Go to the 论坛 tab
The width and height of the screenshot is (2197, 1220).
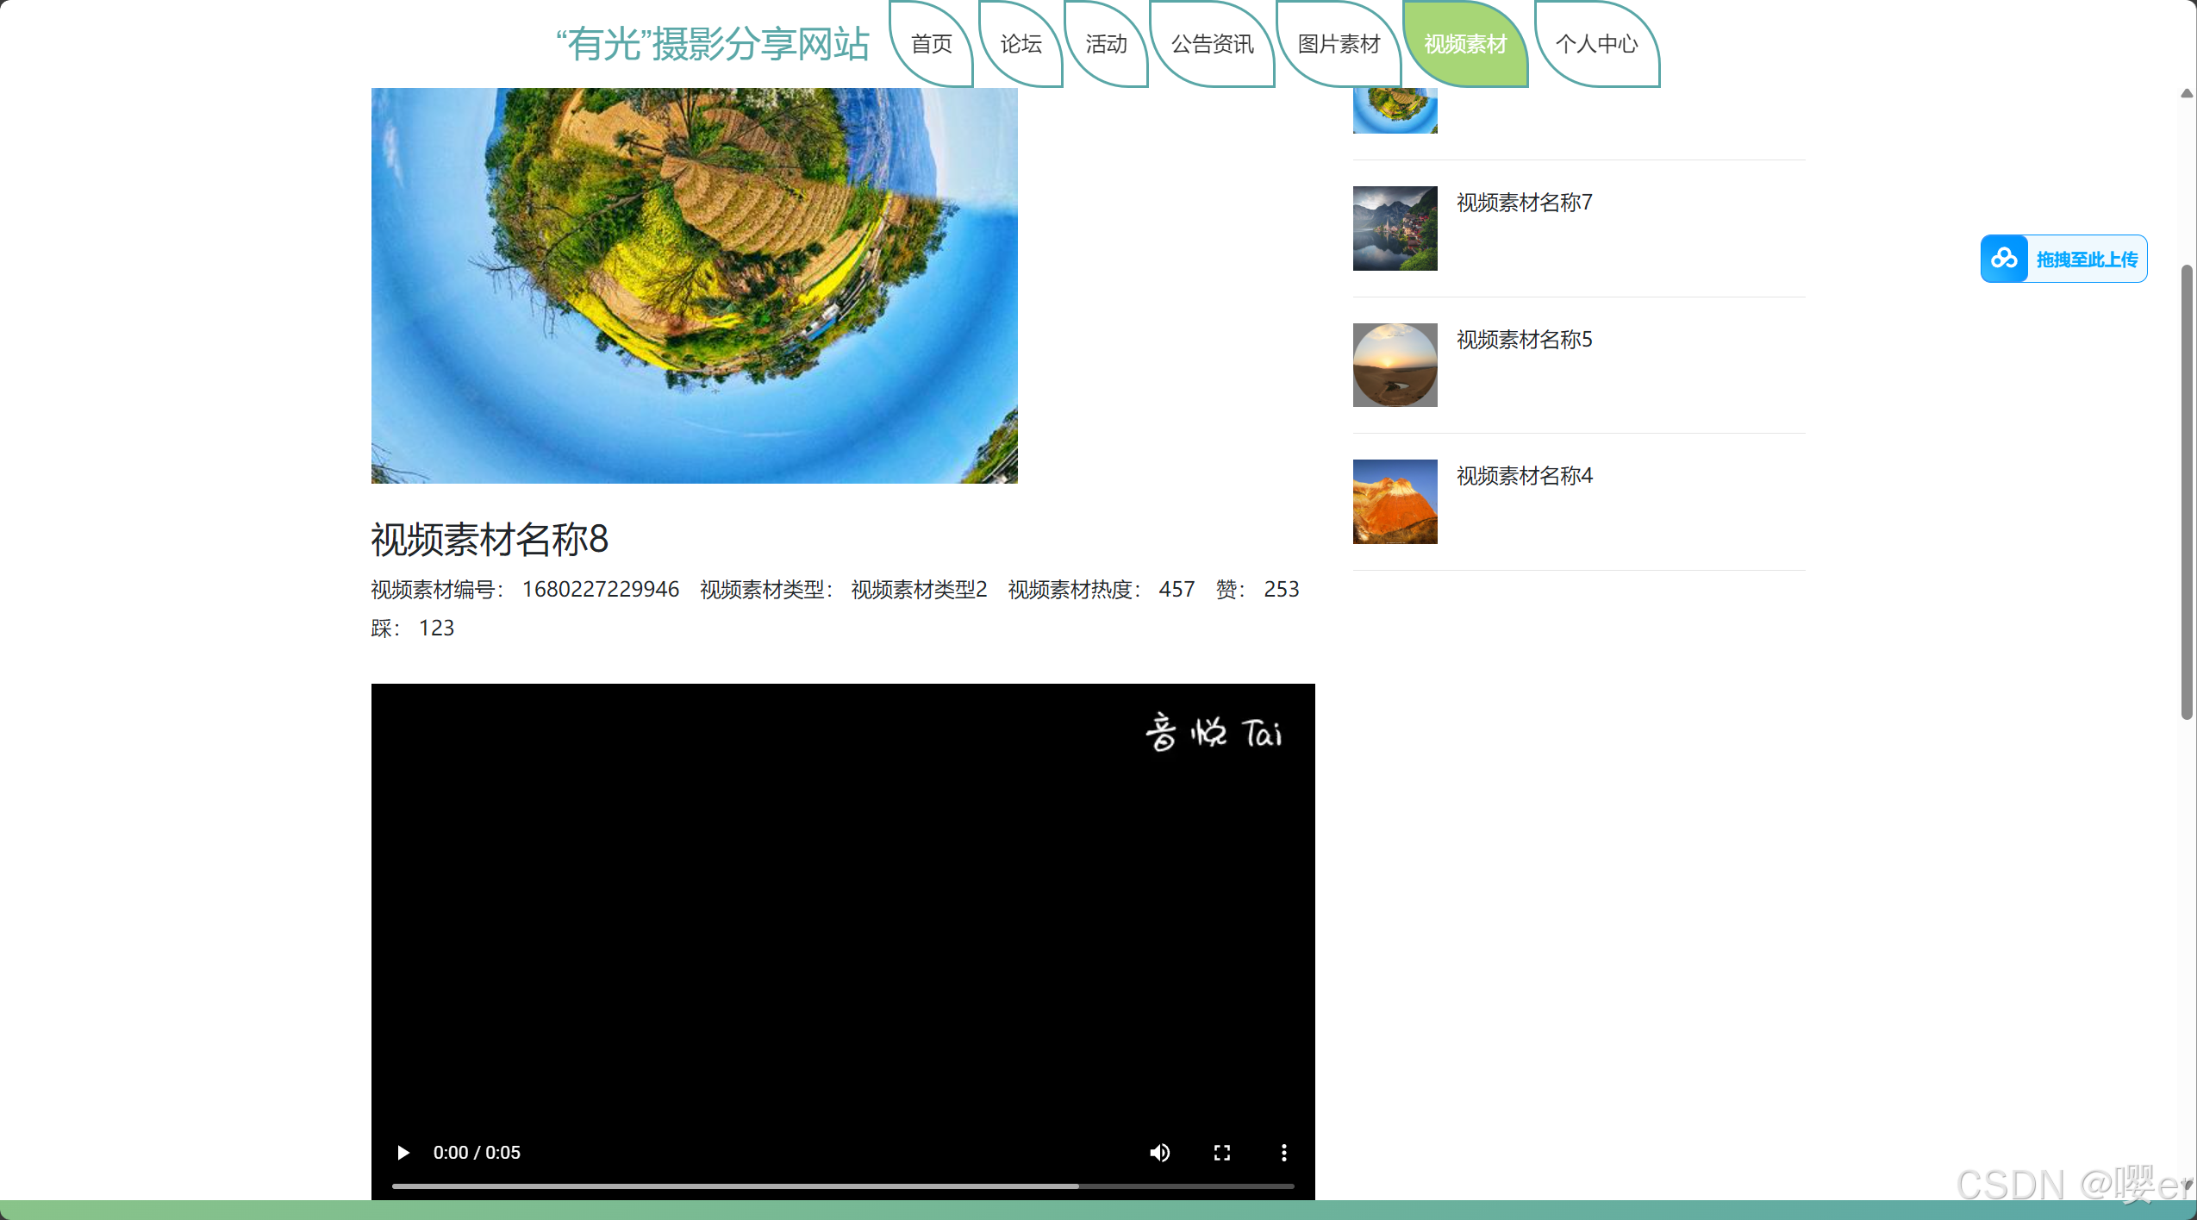tap(1020, 44)
